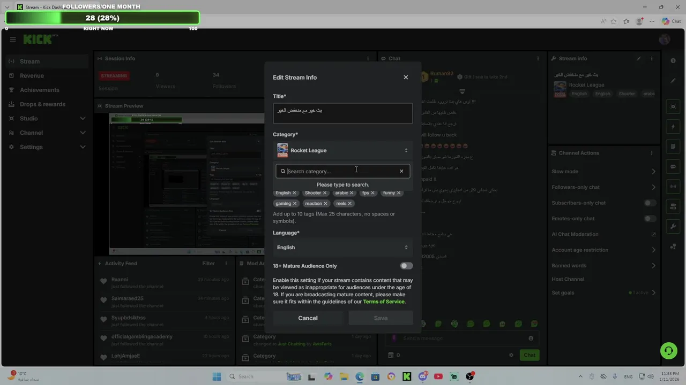
Task: Open Slow mode settings
Action: [x=604, y=172]
